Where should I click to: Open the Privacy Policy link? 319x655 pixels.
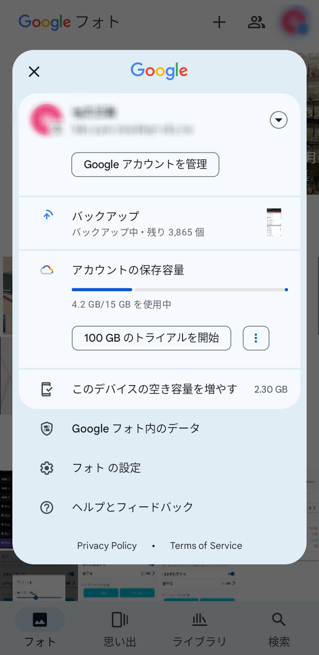pyautogui.click(x=107, y=546)
